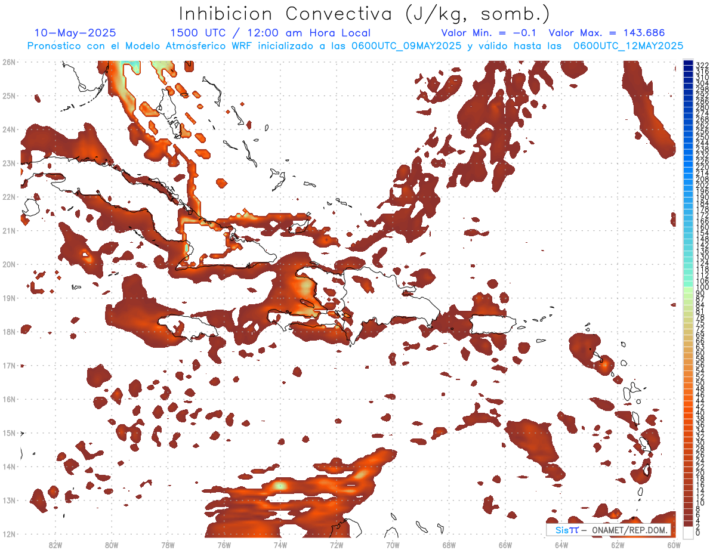
Task: Click the colorbar value label 0
Action: (698, 533)
